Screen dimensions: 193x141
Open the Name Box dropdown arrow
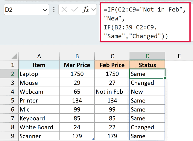(45, 10)
